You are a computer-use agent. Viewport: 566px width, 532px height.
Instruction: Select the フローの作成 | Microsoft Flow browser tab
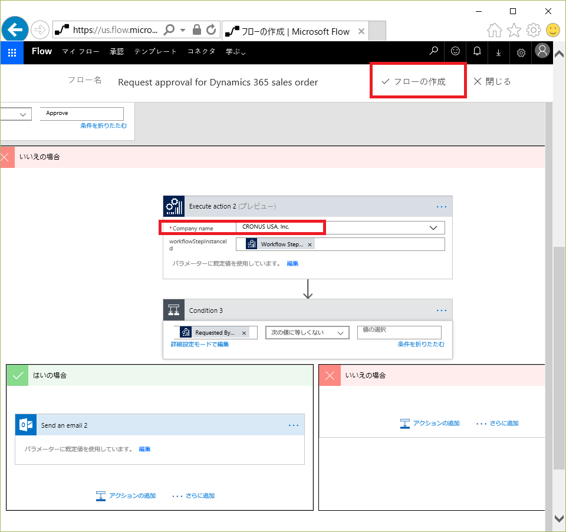pyautogui.click(x=295, y=31)
